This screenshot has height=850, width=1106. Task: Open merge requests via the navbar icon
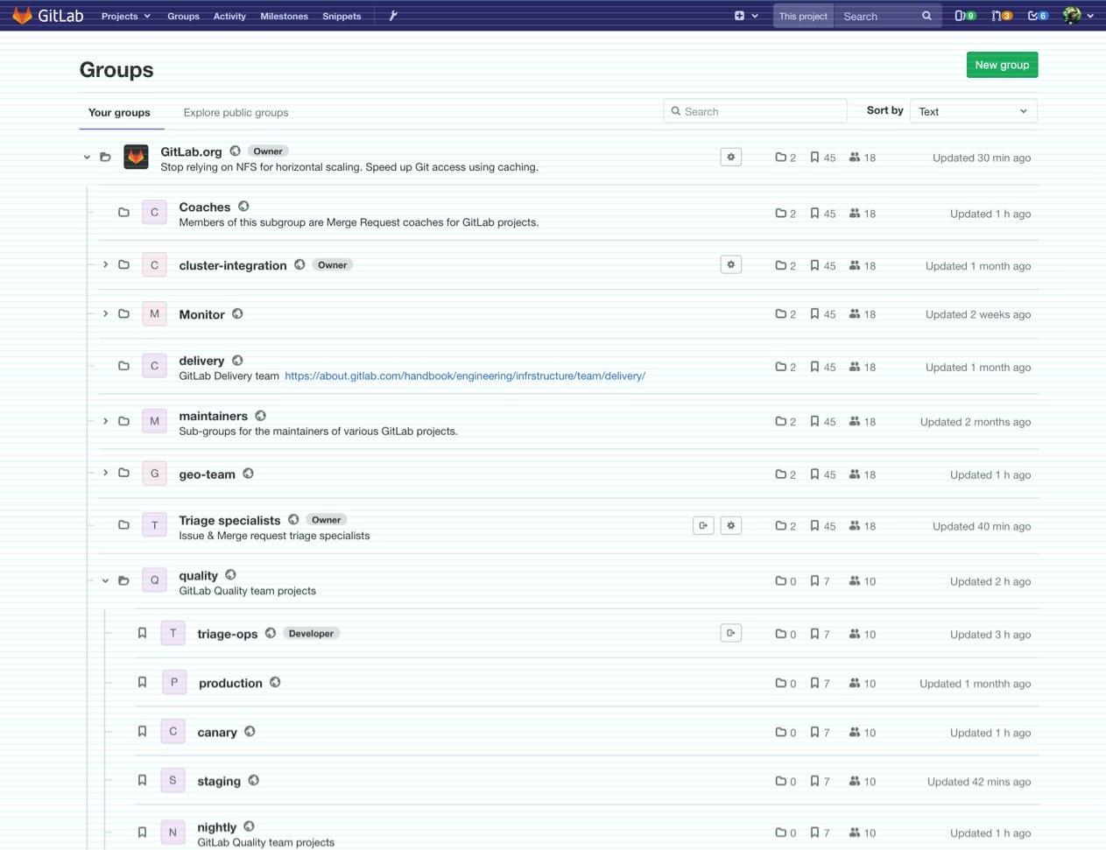[x=1001, y=15]
